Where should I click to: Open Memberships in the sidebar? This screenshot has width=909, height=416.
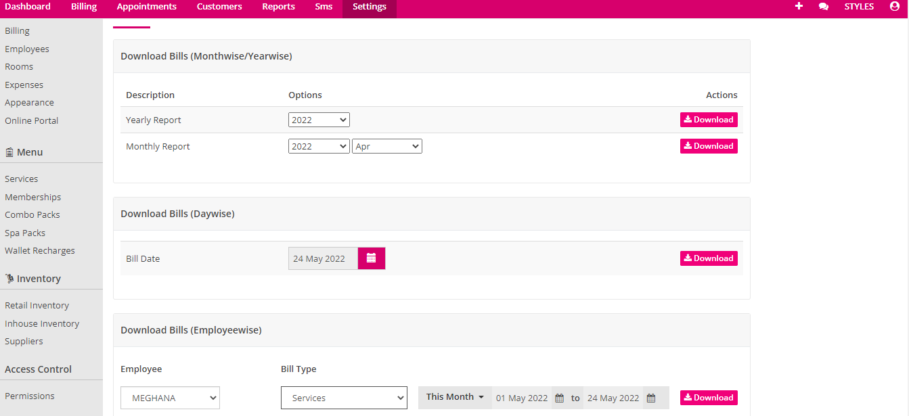(33, 197)
